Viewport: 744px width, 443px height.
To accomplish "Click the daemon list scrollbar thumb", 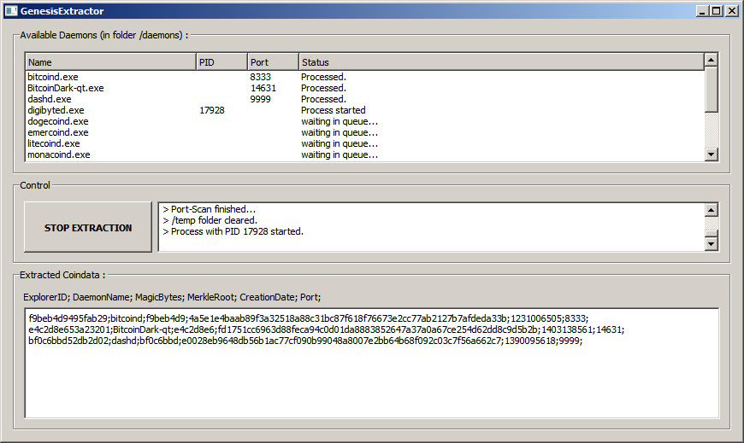I will click(711, 90).
